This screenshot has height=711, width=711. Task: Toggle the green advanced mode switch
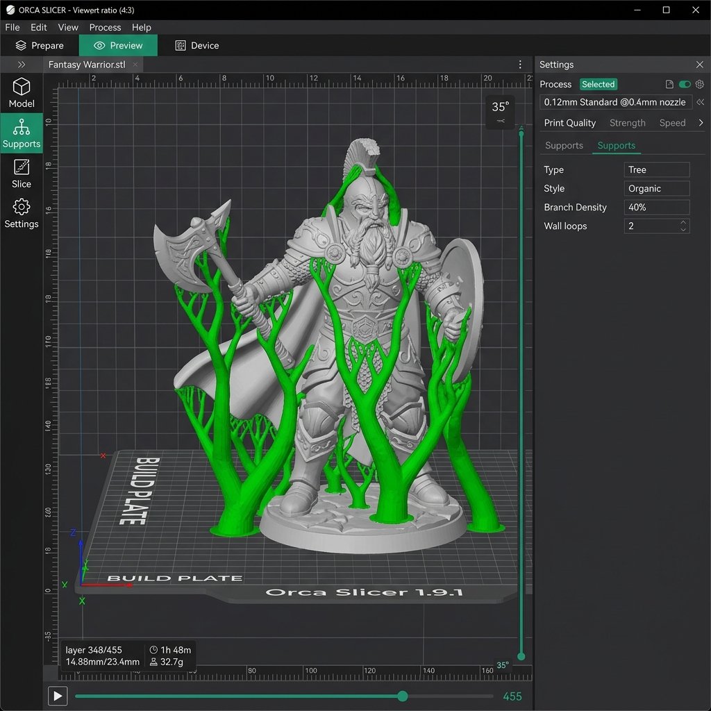click(684, 84)
